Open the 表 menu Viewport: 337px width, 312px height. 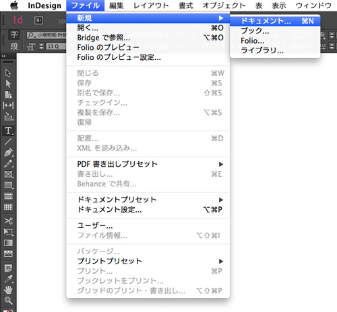(x=259, y=5)
